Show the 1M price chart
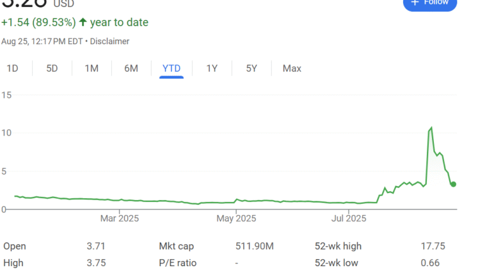Screen dimensions: 480x275 [92, 68]
